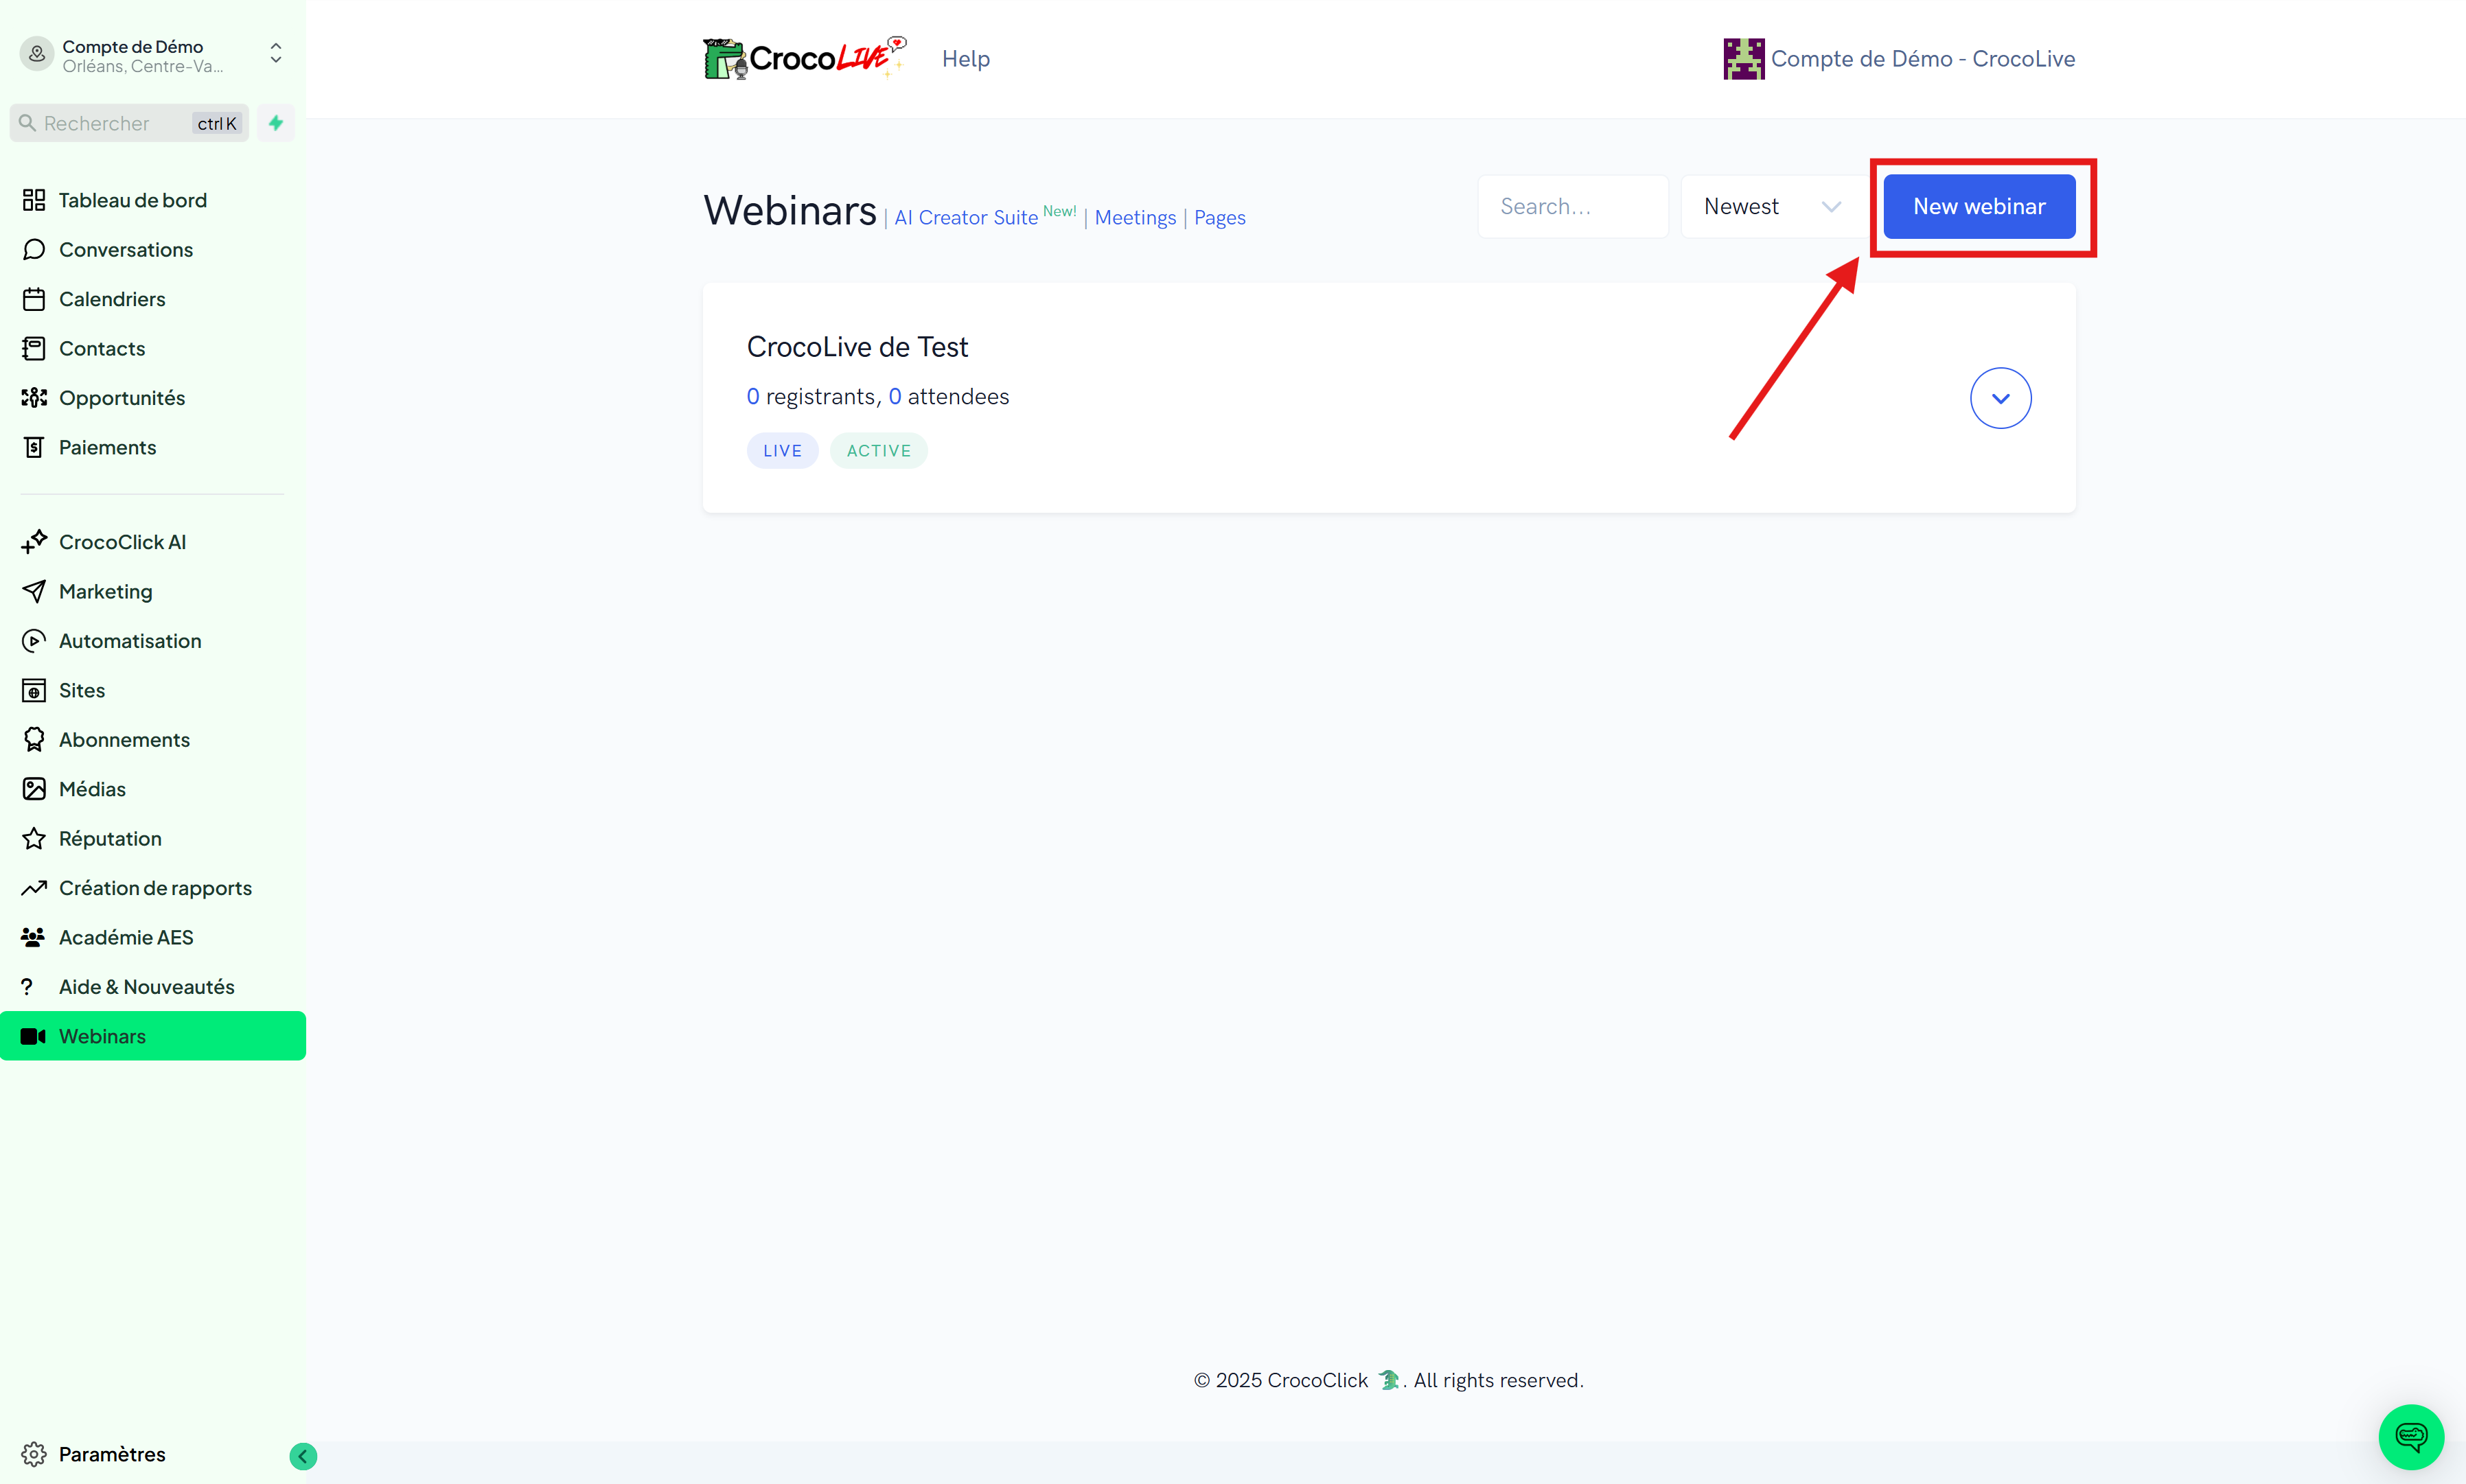This screenshot has width=2466, height=1484.
Task: Collapse the sidebar with the green arrow
Action: pyautogui.click(x=303, y=1456)
